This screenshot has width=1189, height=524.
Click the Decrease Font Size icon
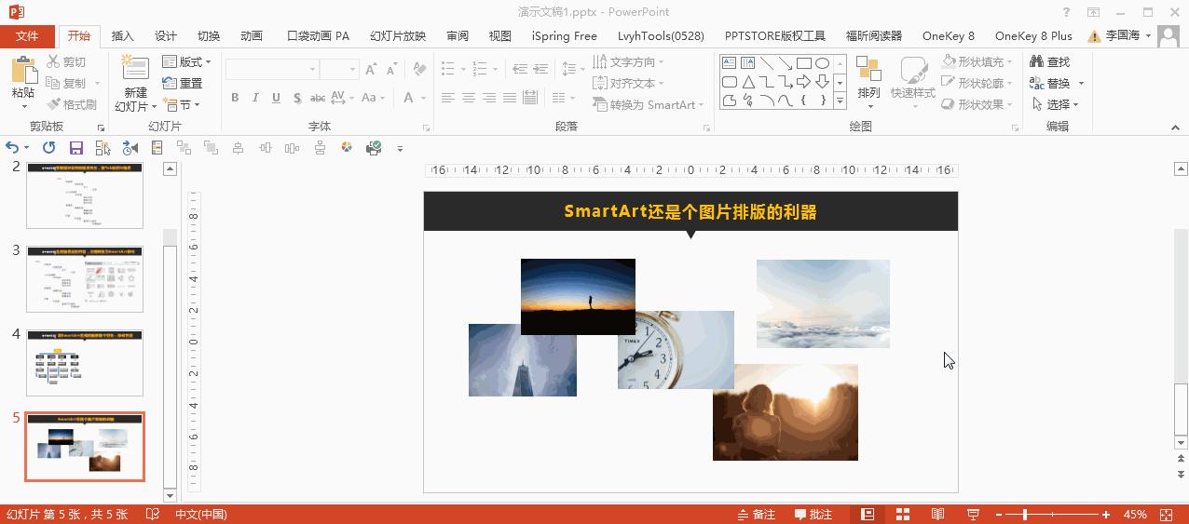coord(393,70)
